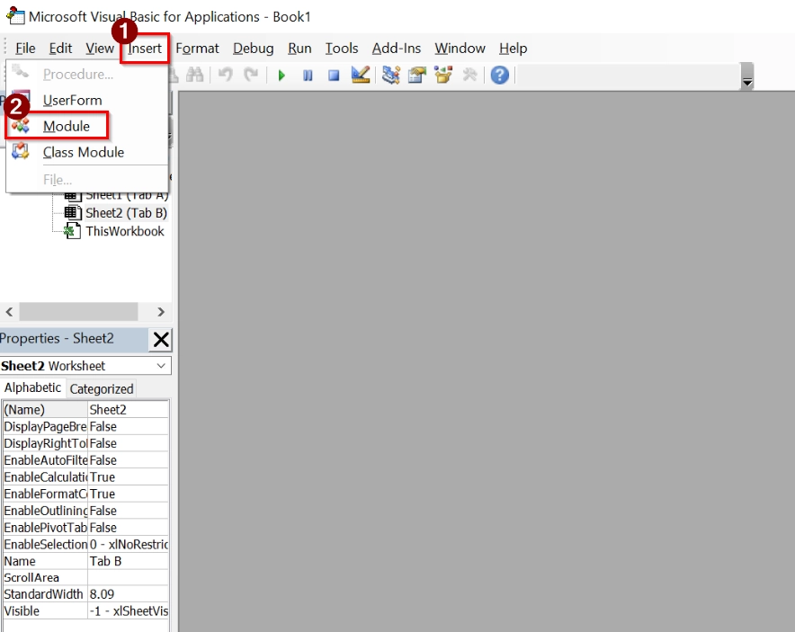The width and height of the screenshot is (795, 632).
Task: Choose Module from Insert menu
Action: [x=86, y=126]
